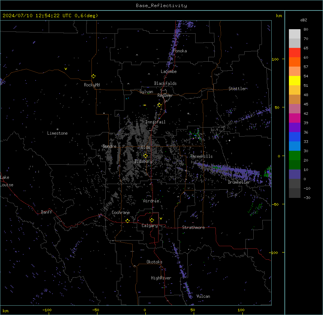
Task: Click the asterisk marker above the Limestone label
Action: (x=57, y=129)
